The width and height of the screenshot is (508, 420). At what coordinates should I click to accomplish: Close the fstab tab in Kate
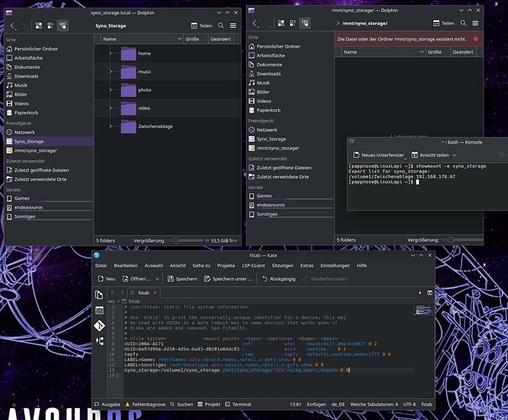[154, 292]
